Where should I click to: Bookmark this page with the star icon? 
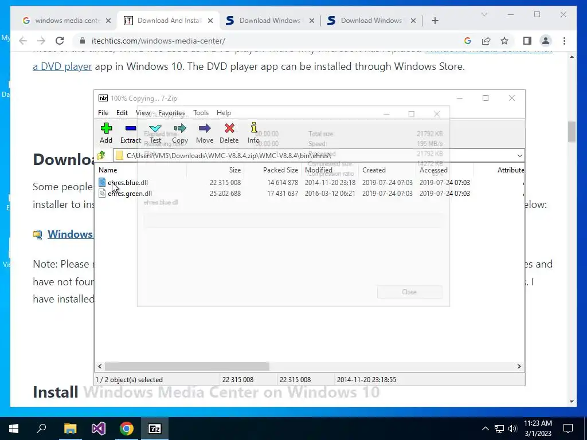pos(504,41)
